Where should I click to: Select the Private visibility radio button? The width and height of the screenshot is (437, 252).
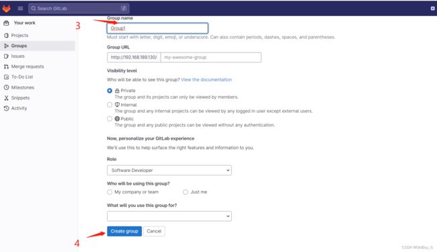click(x=110, y=91)
